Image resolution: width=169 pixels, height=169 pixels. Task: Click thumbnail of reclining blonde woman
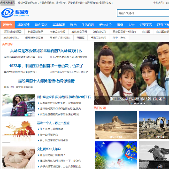[19, 157]
